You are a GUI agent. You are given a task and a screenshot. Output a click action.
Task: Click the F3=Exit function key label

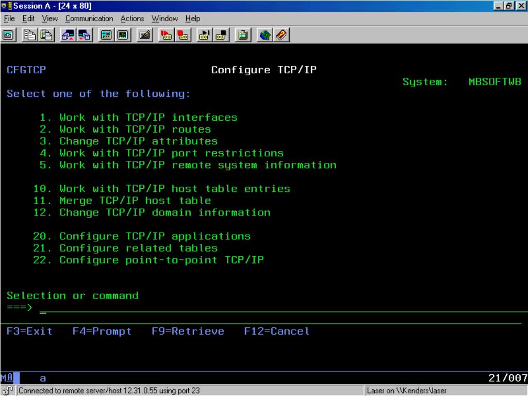point(29,332)
